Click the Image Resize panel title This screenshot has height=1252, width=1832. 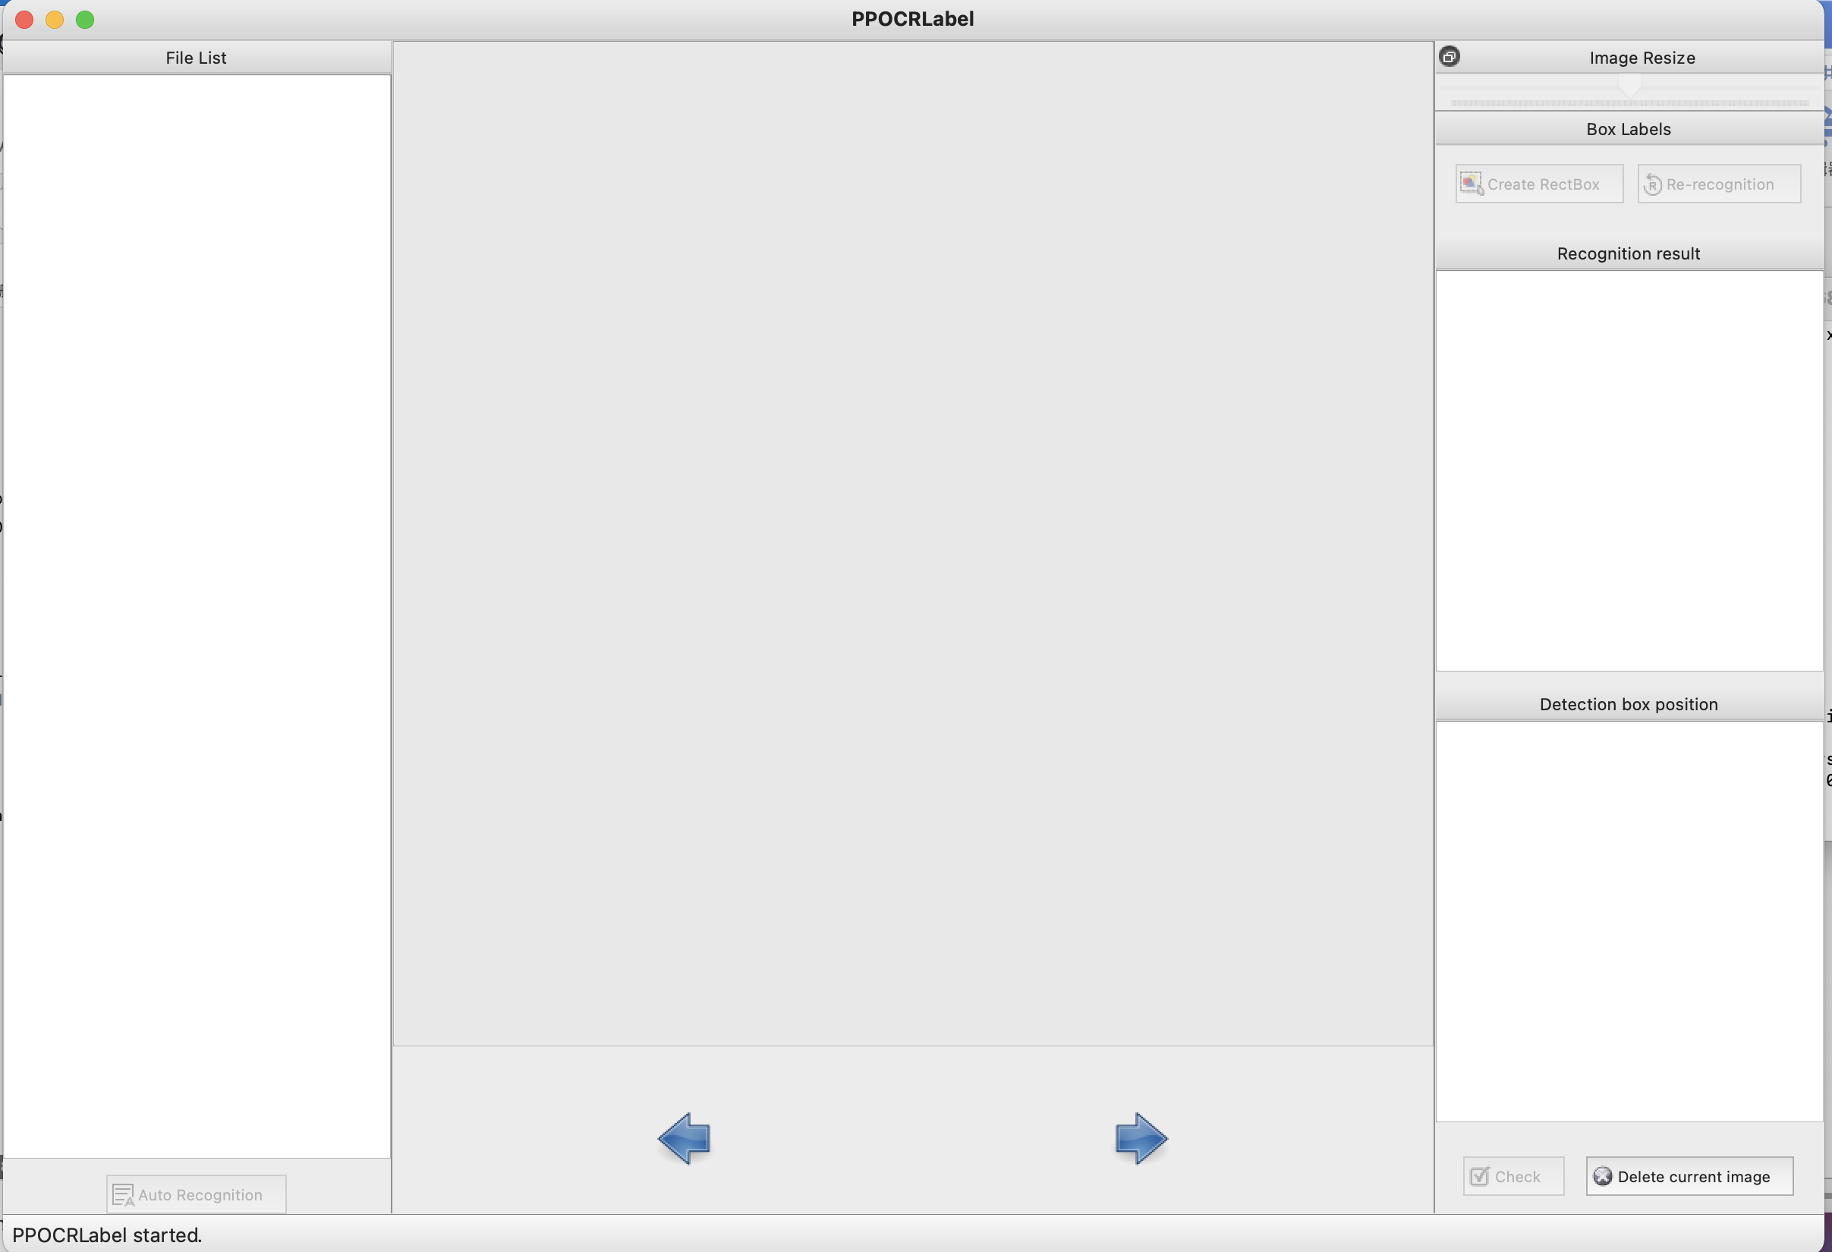[1642, 58]
